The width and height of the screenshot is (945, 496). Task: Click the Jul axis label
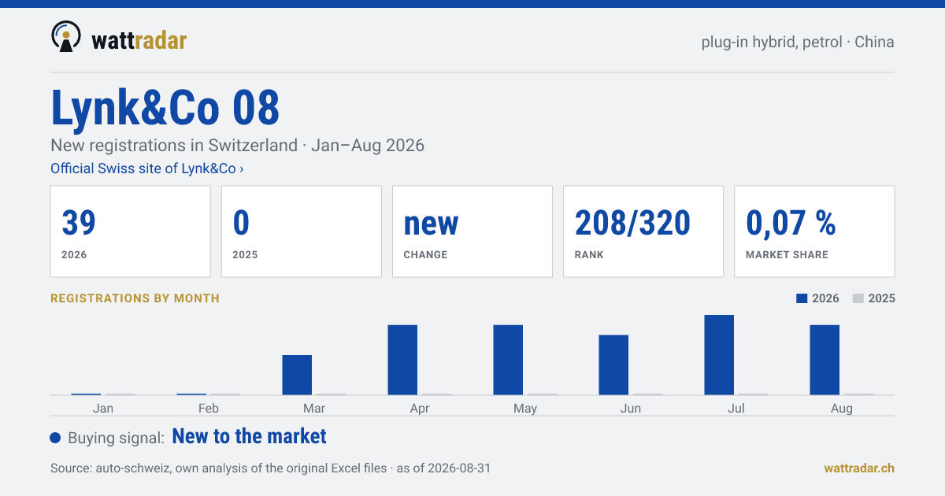pos(736,408)
